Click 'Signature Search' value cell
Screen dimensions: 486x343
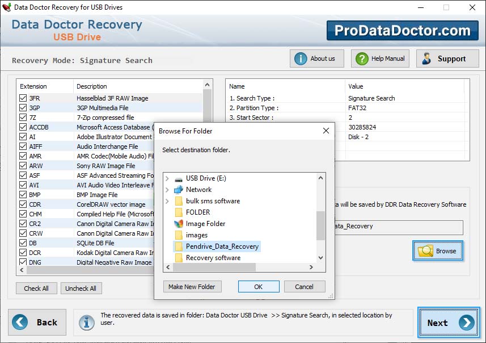[371, 98]
